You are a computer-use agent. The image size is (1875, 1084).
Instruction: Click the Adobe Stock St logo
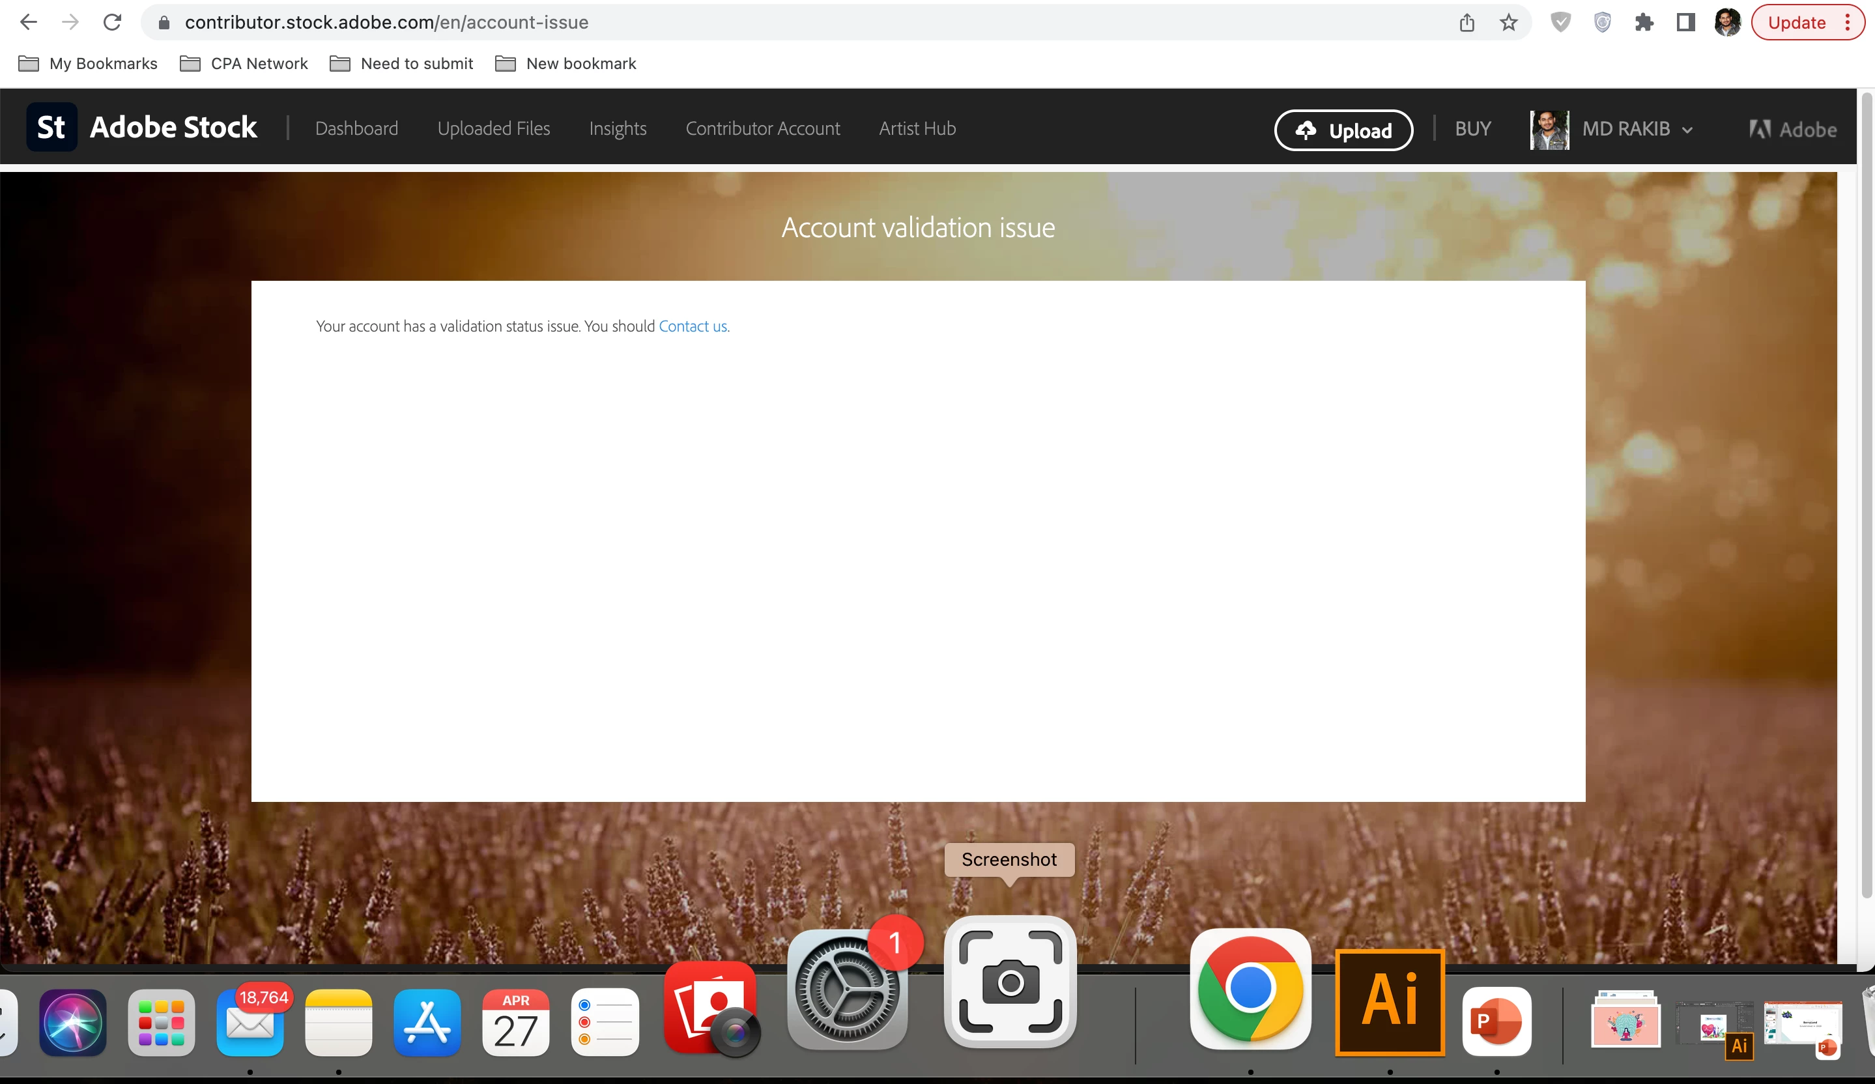click(x=51, y=127)
